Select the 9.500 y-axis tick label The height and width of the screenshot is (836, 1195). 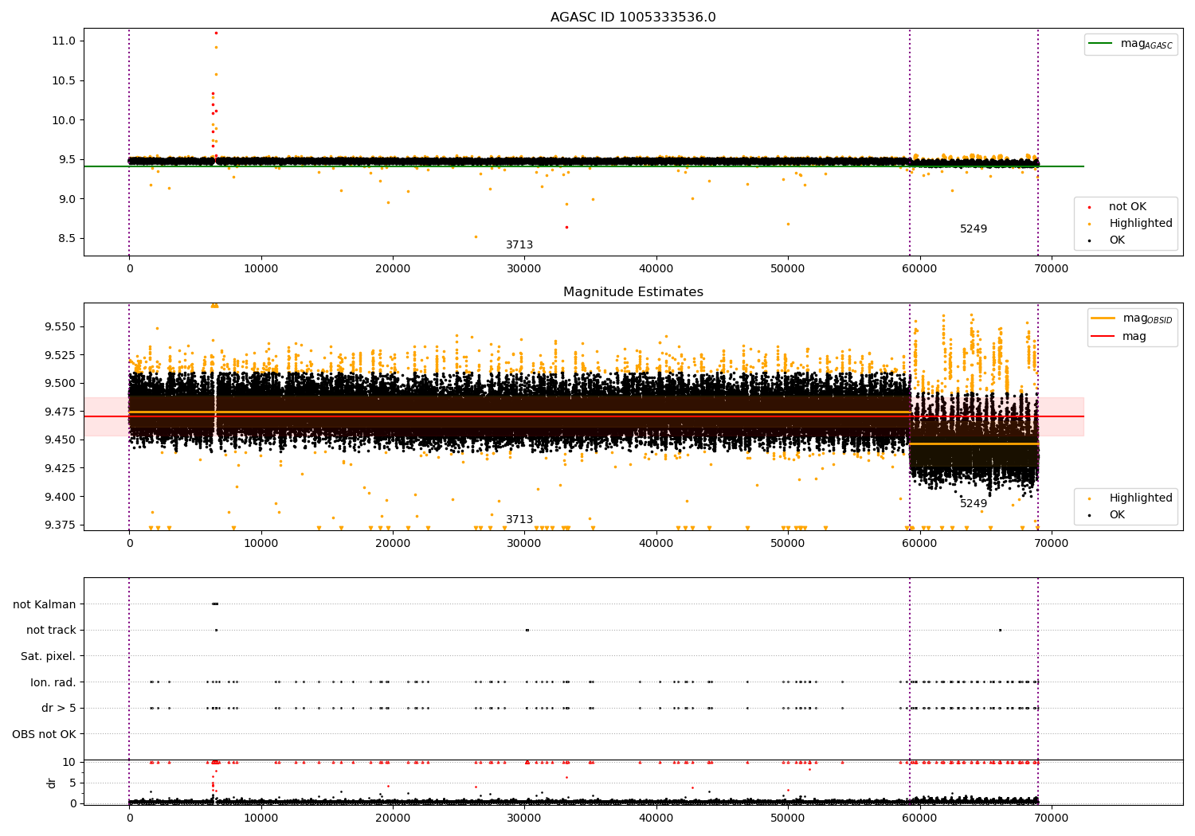[59, 383]
